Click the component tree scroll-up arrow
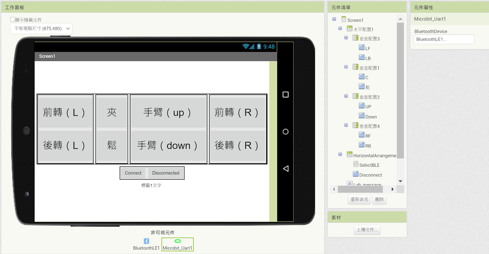489x254 pixels. pyautogui.click(x=400, y=19)
